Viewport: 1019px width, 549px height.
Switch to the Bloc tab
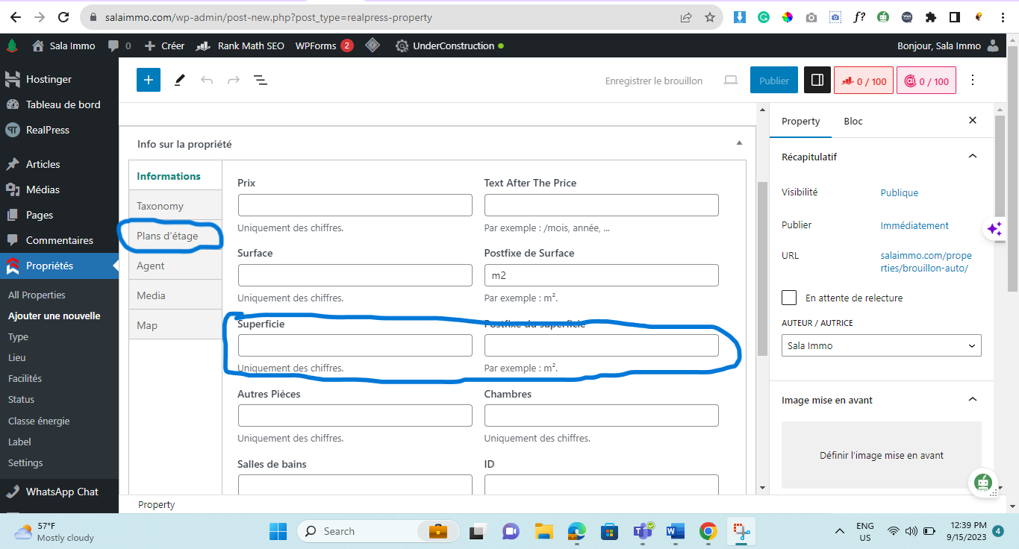[x=853, y=121]
